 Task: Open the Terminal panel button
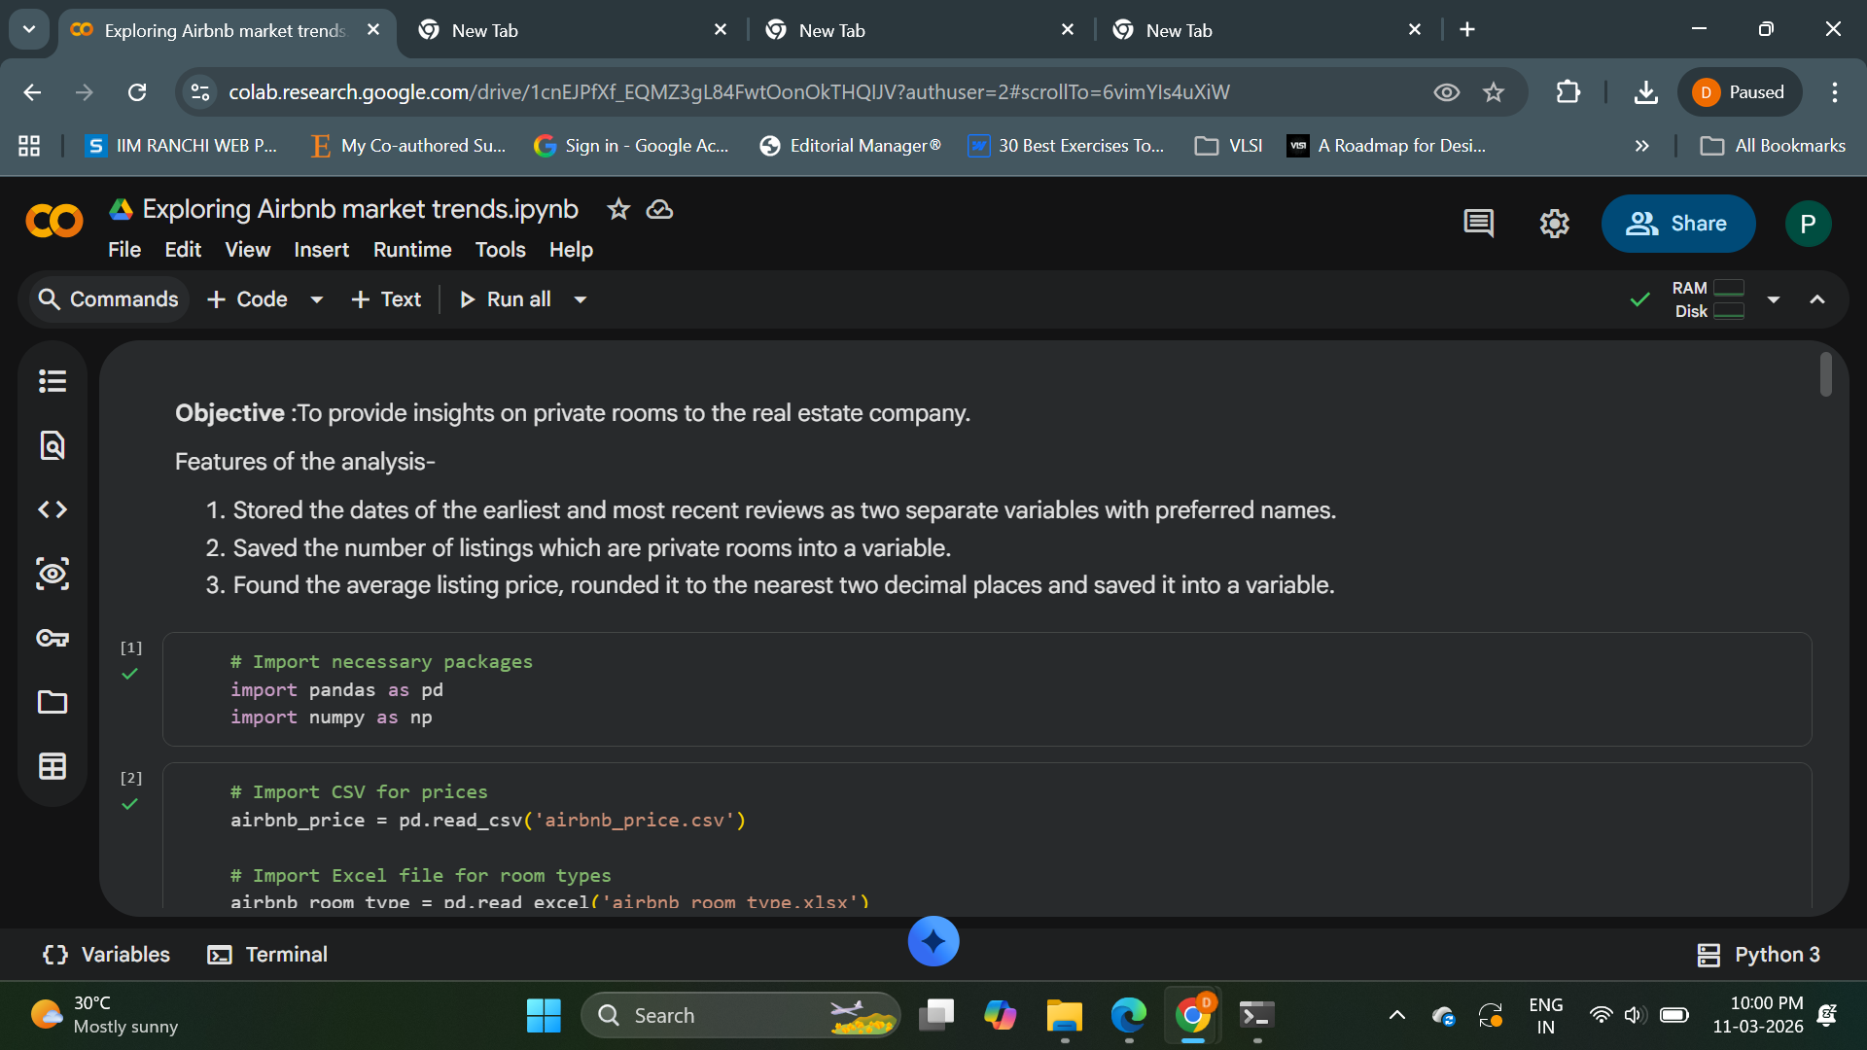[x=267, y=955]
